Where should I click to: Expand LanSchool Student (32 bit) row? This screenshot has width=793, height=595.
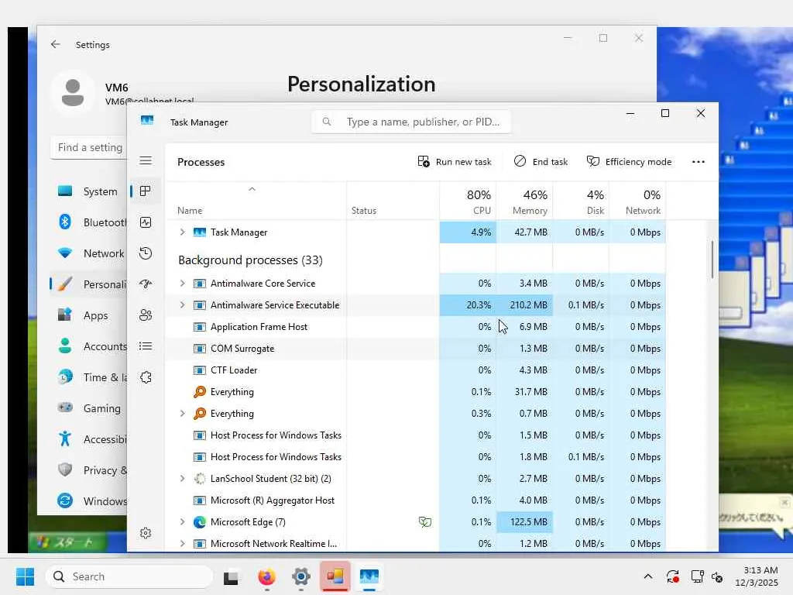[x=182, y=479]
